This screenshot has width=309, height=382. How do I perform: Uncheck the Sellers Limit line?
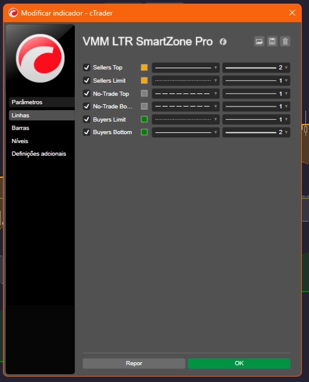(x=87, y=80)
